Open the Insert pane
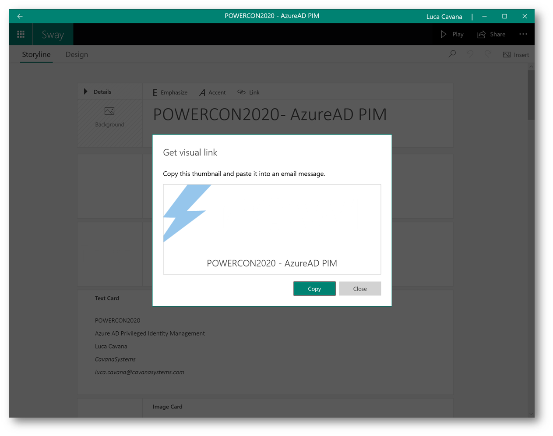This screenshot has width=553, height=436. point(516,55)
